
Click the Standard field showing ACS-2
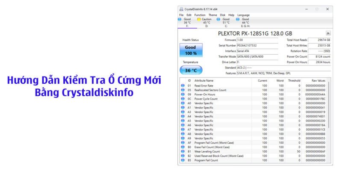(x=283, y=68)
